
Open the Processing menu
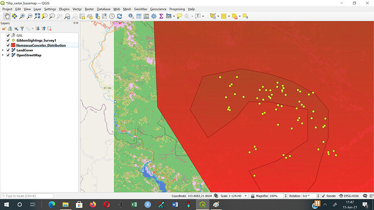(177, 9)
